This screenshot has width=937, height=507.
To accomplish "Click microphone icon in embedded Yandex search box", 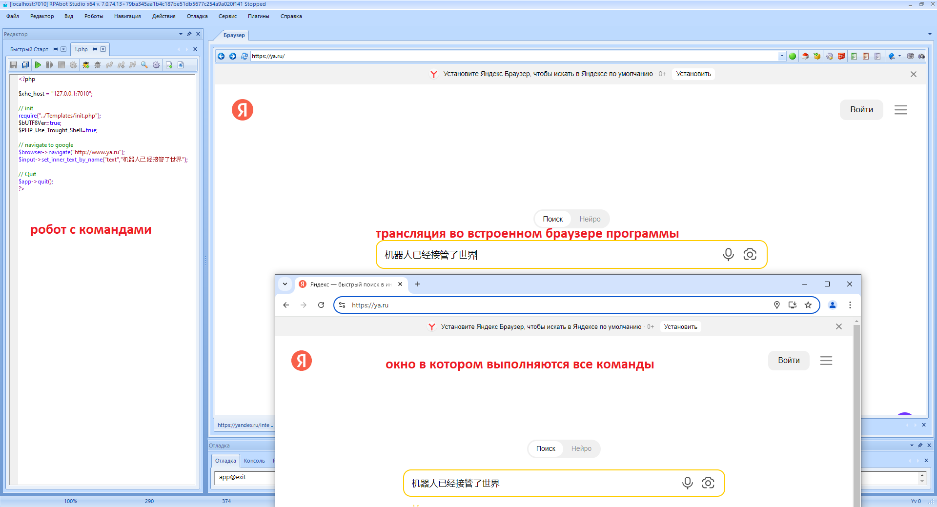I will coord(728,254).
